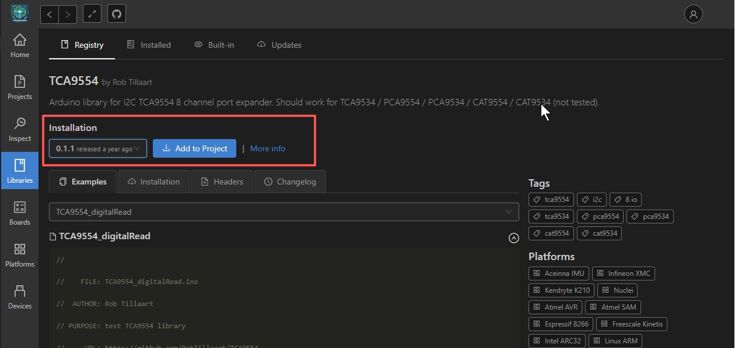Screen dimensions: 735x348
Task: Click the PlatformIO logo icon
Action: pyautogui.click(x=19, y=13)
